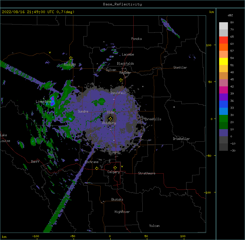Click the 50 tick on the right vertical axis
This screenshot has width=245, height=240.
(210, 82)
